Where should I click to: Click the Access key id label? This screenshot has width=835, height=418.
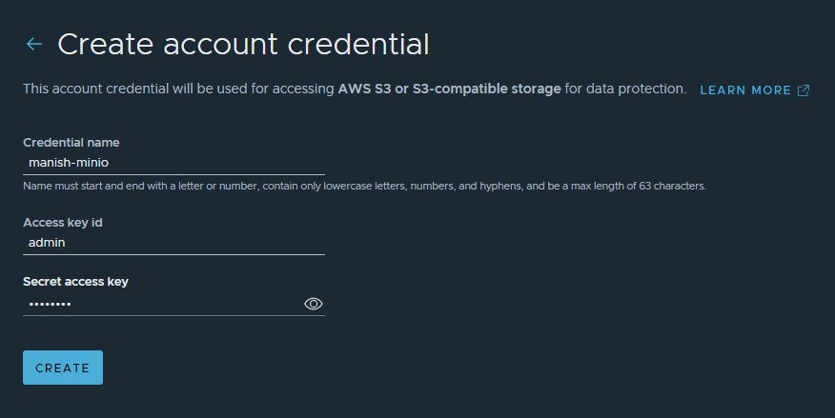click(x=63, y=222)
